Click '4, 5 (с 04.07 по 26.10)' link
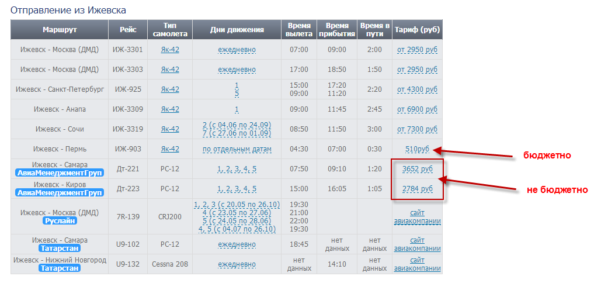 (237, 229)
